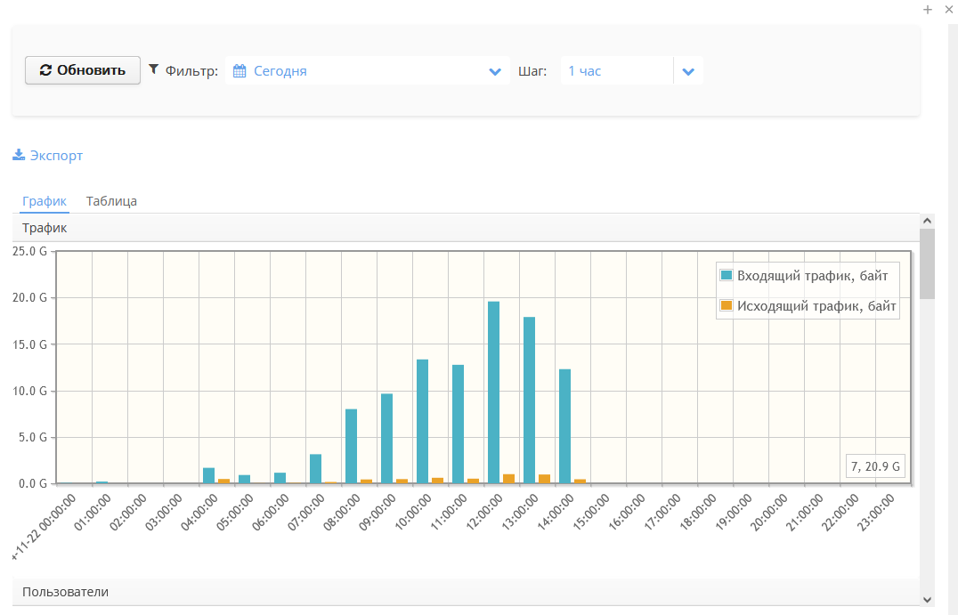Close the panel with the X icon
This screenshot has height=615, width=958.
click(x=948, y=9)
